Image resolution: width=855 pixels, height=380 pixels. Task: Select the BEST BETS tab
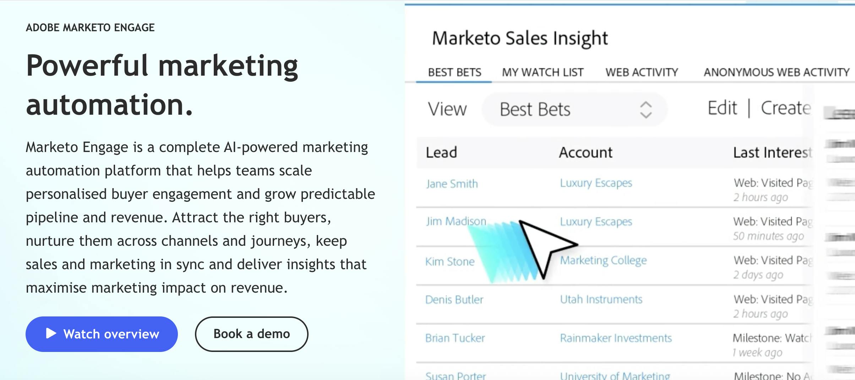[x=454, y=72]
